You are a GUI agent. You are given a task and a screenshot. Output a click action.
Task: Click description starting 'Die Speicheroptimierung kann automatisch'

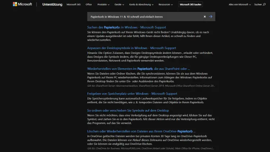coord(147,100)
